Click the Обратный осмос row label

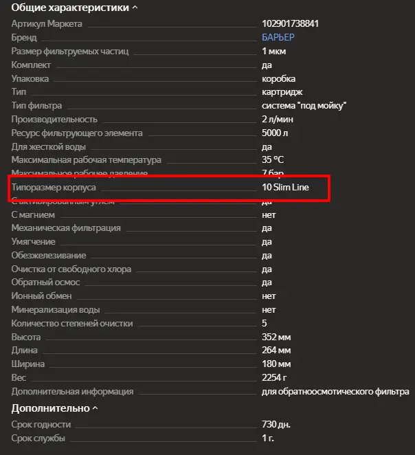[x=45, y=282]
